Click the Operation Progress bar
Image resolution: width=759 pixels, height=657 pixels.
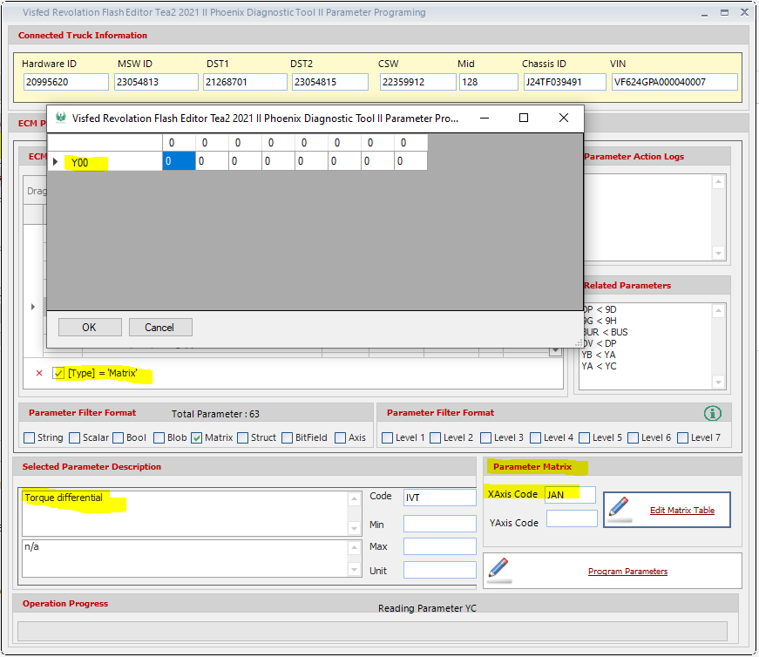(372, 632)
